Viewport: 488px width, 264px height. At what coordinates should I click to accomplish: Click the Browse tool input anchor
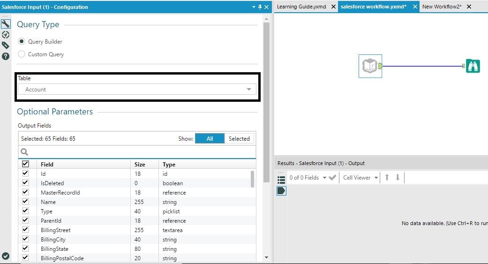coord(464,66)
